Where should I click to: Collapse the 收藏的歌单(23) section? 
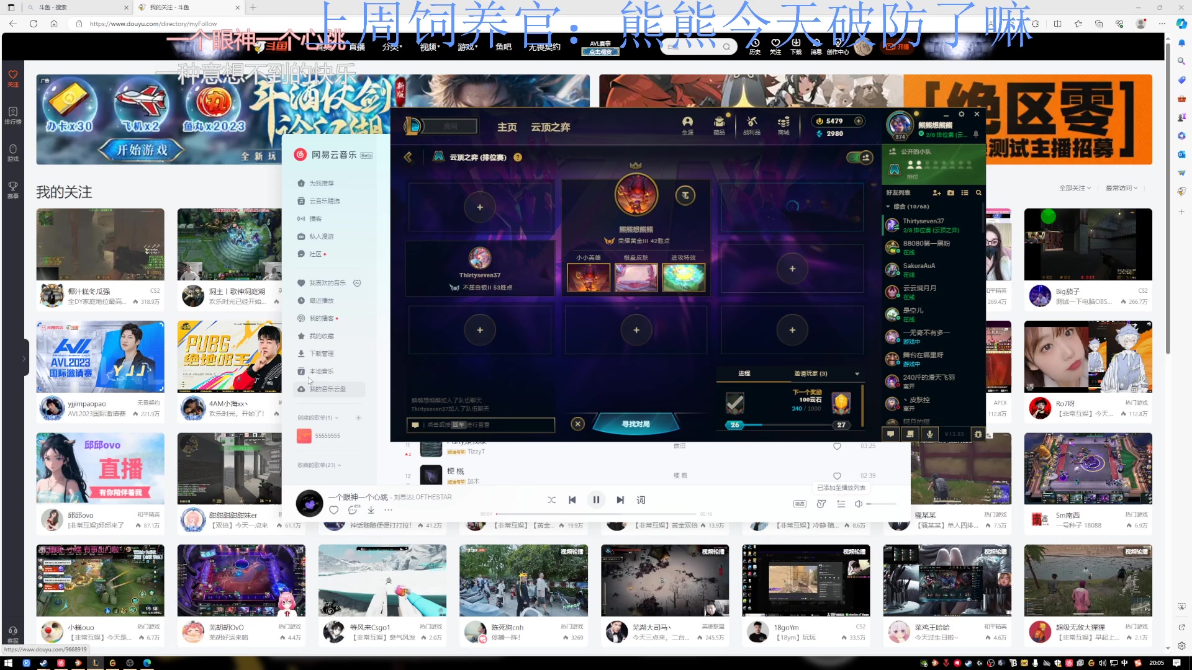pos(319,465)
